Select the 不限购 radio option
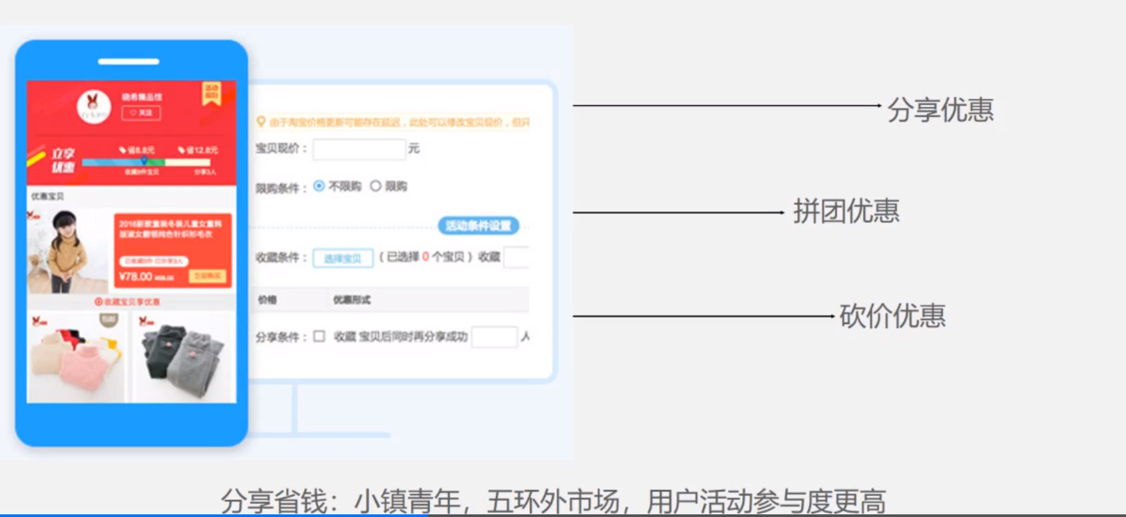 (x=319, y=186)
